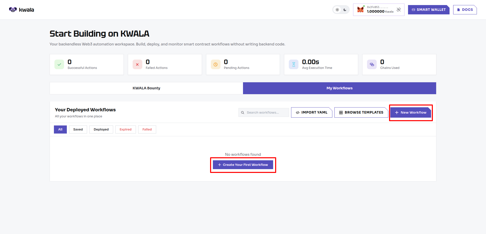This screenshot has width=486, height=234.
Task: Select the My Workflows tab
Action: 339,88
